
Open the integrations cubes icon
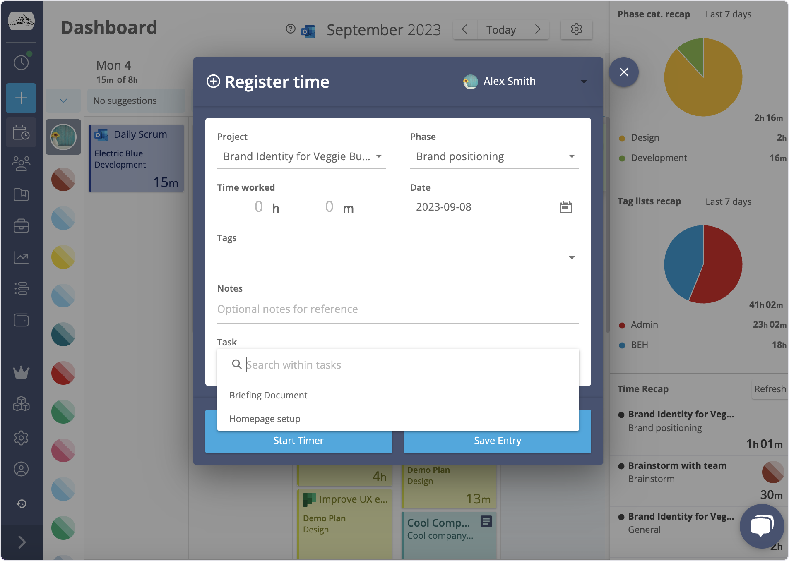pyautogui.click(x=21, y=404)
